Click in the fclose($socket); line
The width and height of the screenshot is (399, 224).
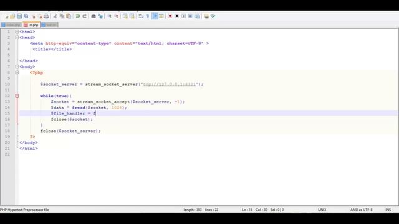[x=72, y=119]
